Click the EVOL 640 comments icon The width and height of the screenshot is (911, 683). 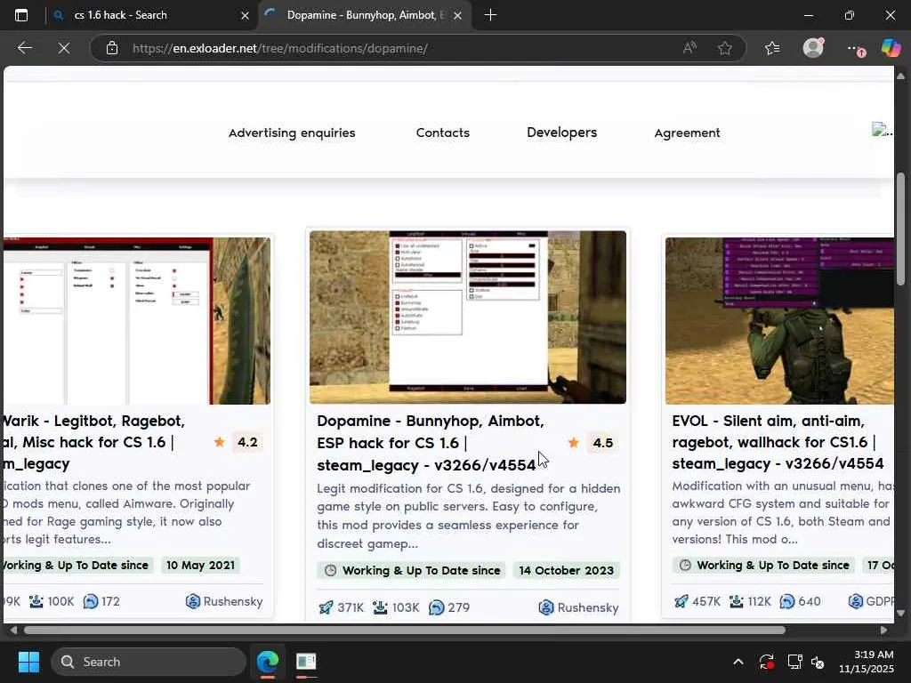[x=786, y=601]
